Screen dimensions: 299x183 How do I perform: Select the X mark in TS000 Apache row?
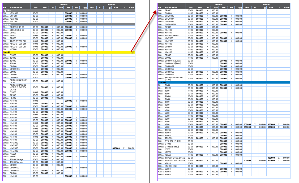(207, 36)
